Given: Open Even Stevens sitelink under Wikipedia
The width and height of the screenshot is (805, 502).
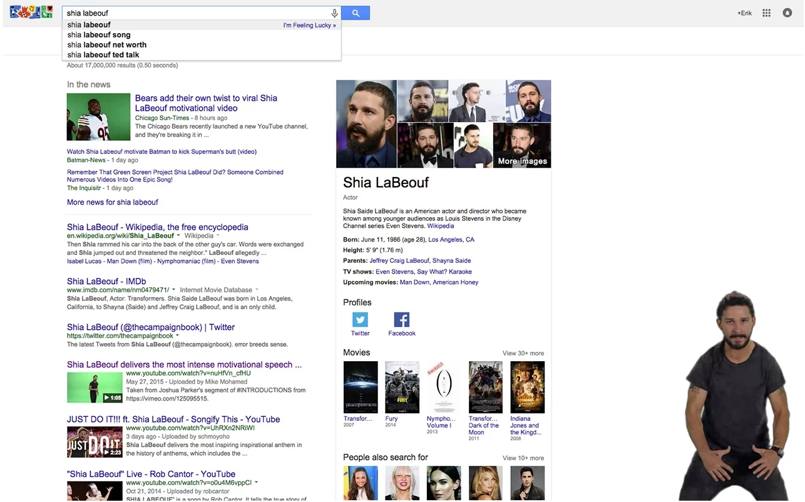Looking at the screenshot, I should pos(240,261).
